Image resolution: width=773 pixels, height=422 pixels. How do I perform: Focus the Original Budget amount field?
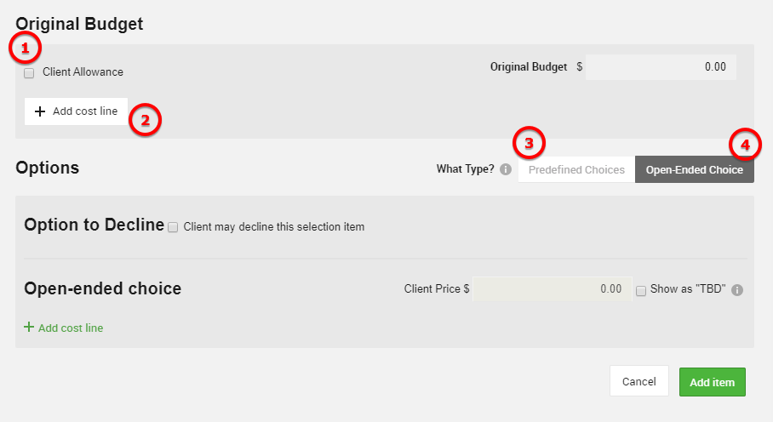click(661, 67)
